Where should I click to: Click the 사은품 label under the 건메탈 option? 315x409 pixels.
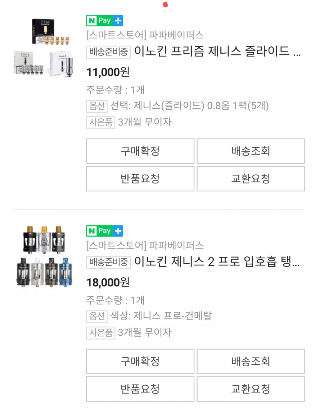pos(100,332)
